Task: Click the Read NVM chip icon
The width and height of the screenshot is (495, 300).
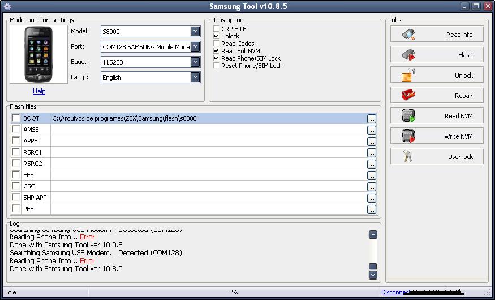Action: (x=408, y=115)
